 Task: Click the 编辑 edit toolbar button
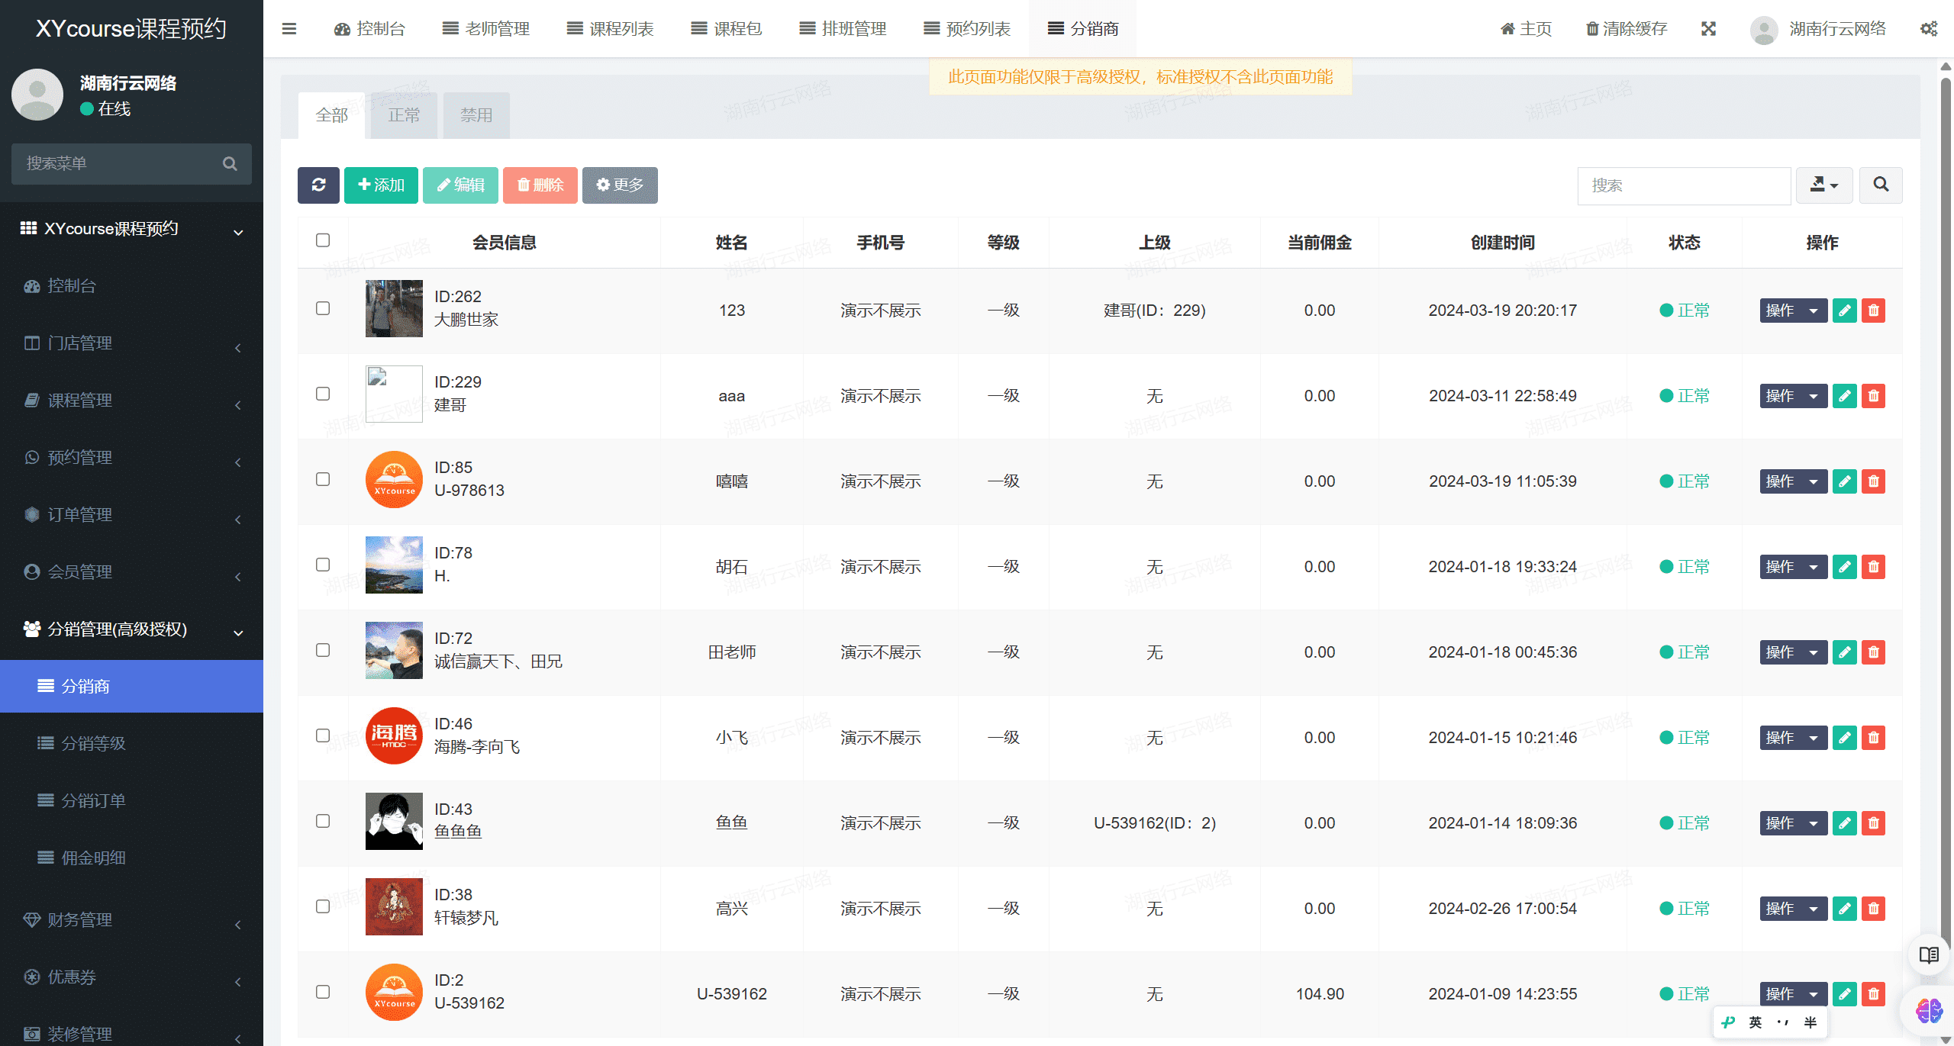pos(460,185)
